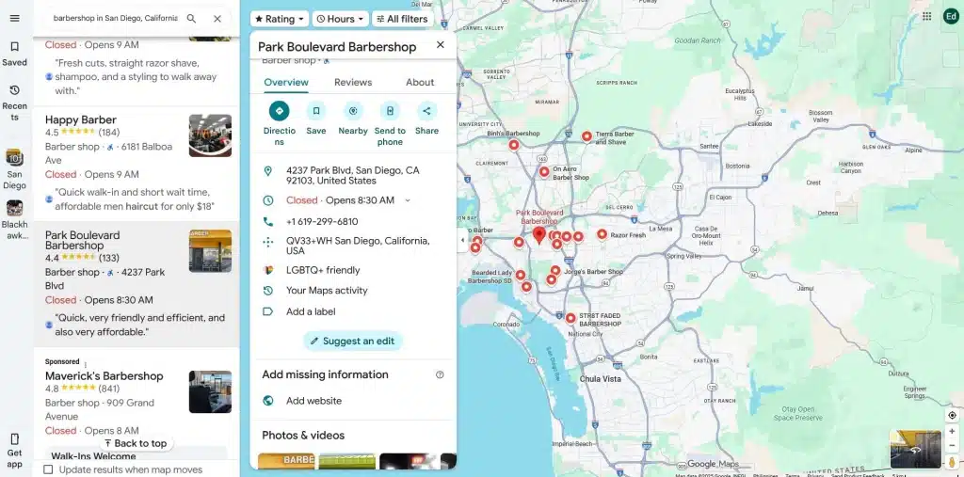Click the address 4237 Park Blvd row
Screen dimensions: 964x477
point(353,175)
